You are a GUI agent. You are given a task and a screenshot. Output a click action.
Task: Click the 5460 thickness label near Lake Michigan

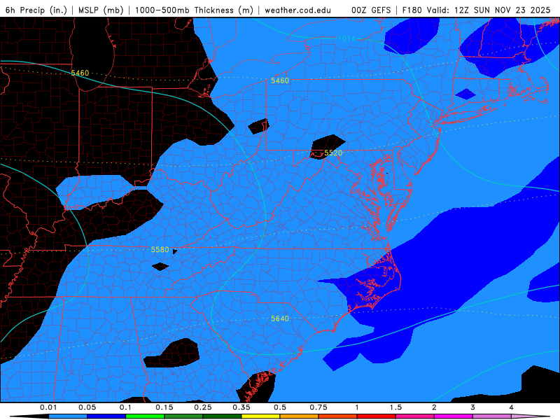coord(80,73)
